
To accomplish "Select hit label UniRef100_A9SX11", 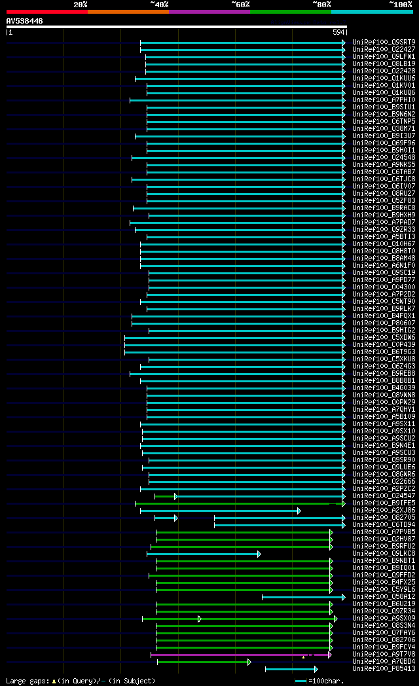I will click(384, 424).
